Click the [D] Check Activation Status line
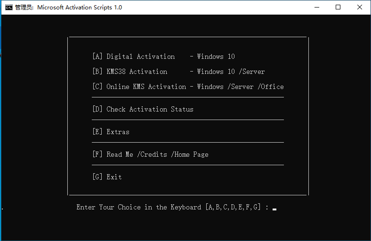The image size is (371, 241). click(x=143, y=109)
